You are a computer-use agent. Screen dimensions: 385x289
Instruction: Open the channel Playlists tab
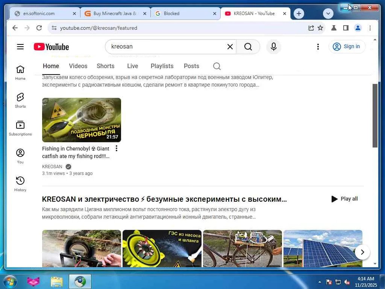tap(162, 66)
